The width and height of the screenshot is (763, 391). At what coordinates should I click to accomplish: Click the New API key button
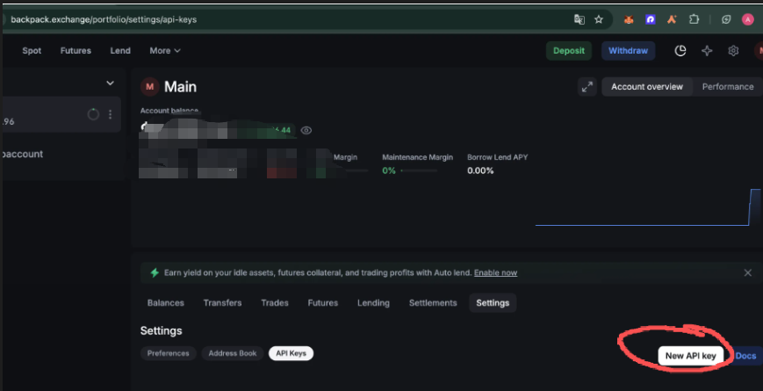[x=692, y=356]
